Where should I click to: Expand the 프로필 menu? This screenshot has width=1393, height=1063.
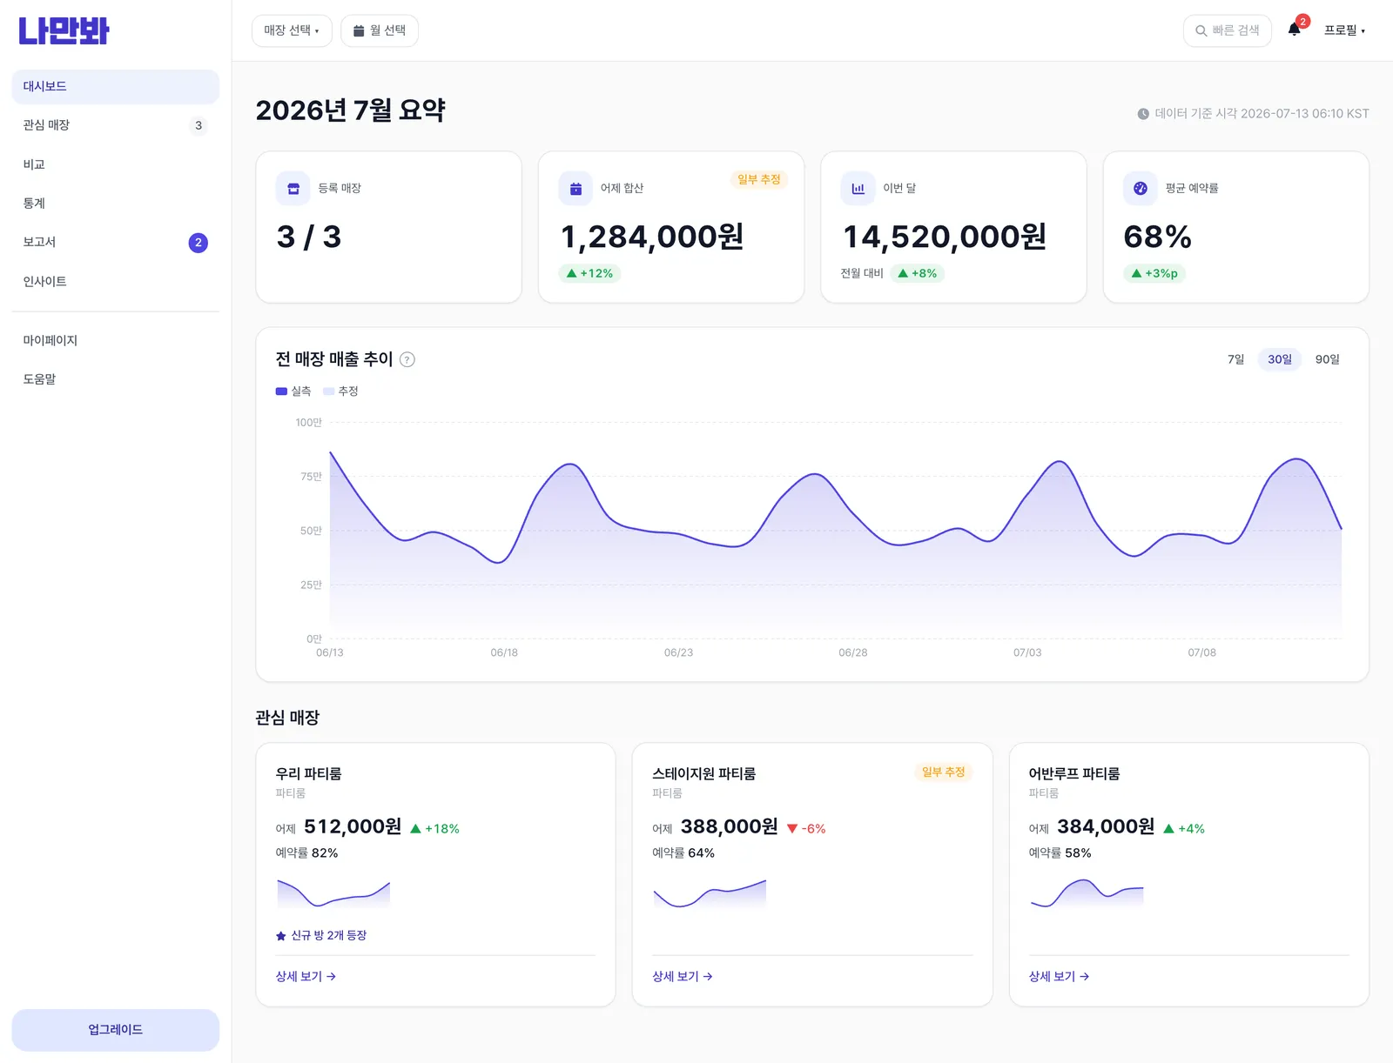[1344, 30]
